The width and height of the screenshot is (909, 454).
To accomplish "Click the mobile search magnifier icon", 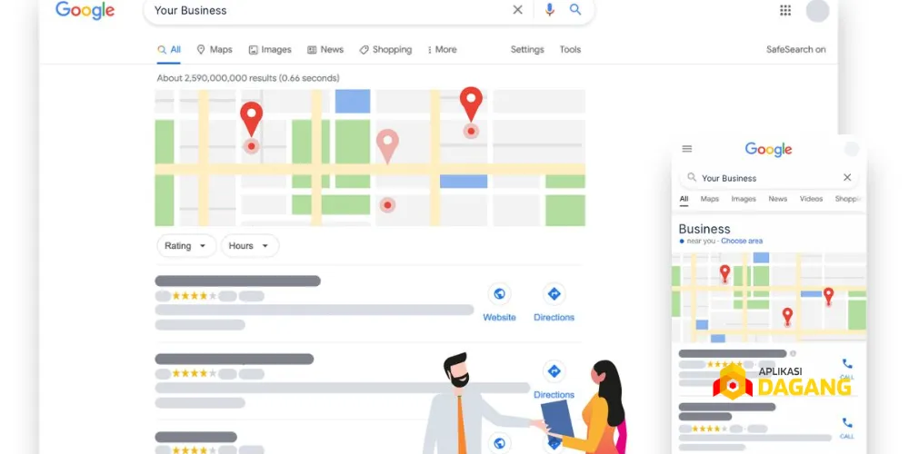I will (x=692, y=177).
